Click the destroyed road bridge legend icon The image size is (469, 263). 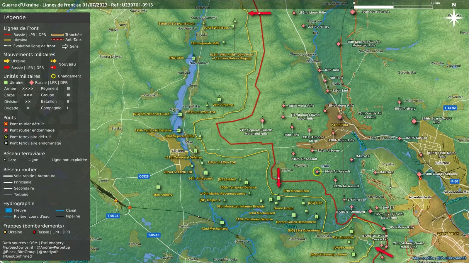[x=6, y=124]
